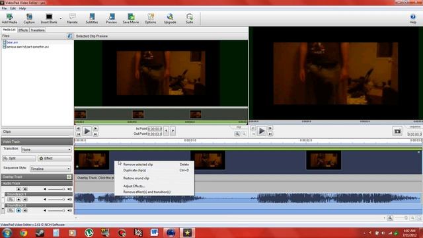The height and width of the screenshot is (238, 423).
Task: Click Soundtrack 2 split icon
Action: [11, 210]
